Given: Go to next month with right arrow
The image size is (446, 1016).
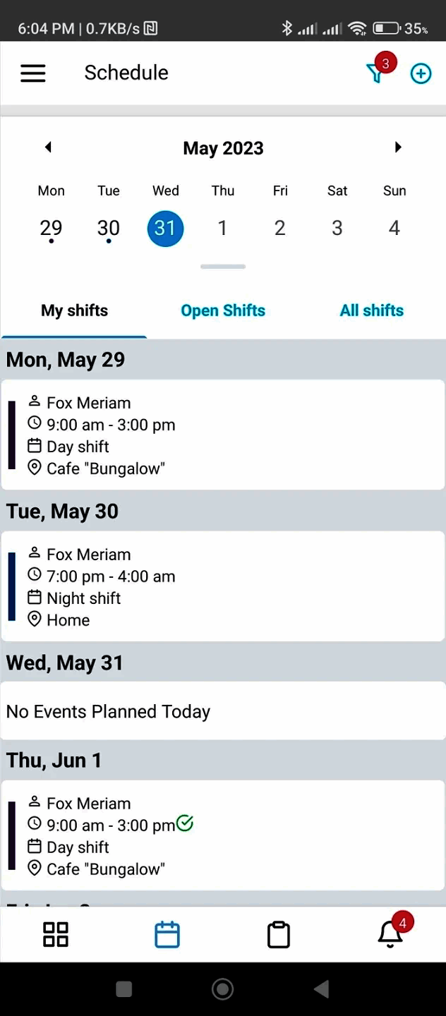Looking at the screenshot, I should coord(398,147).
